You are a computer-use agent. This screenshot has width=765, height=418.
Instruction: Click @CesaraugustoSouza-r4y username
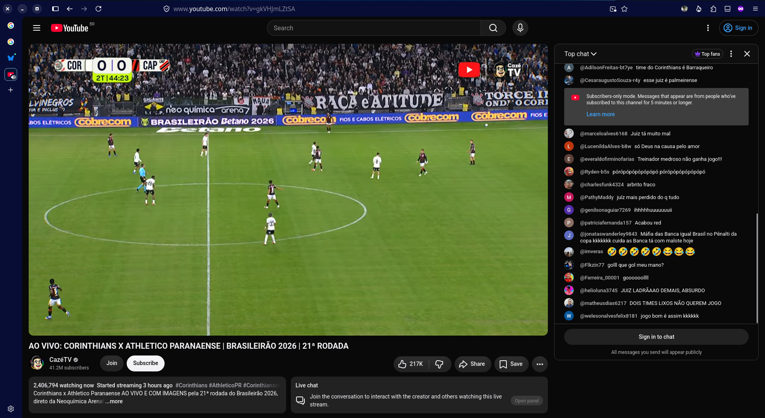pos(610,80)
